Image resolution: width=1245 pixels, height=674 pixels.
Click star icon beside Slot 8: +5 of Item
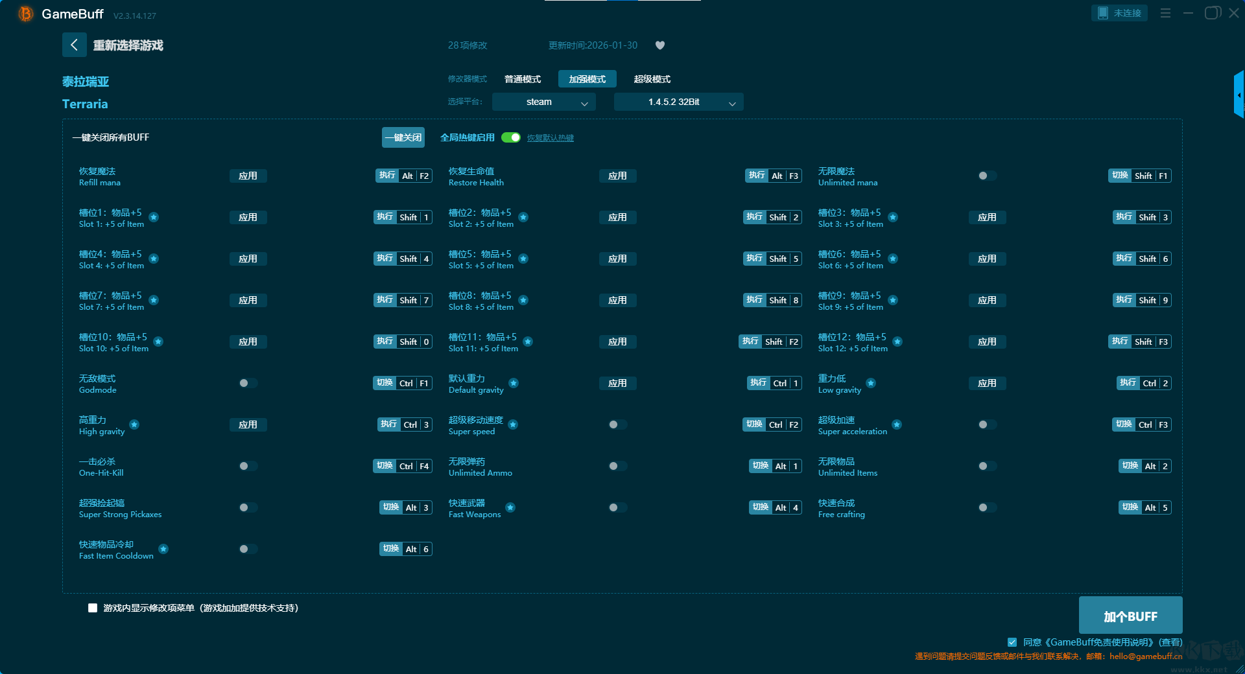tap(523, 300)
